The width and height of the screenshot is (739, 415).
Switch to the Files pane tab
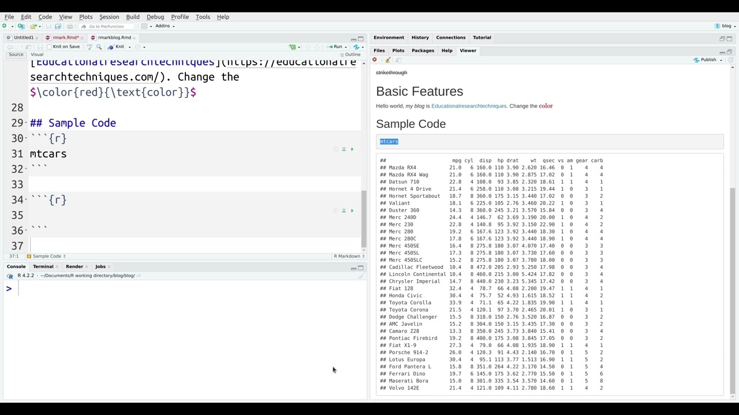379,51
